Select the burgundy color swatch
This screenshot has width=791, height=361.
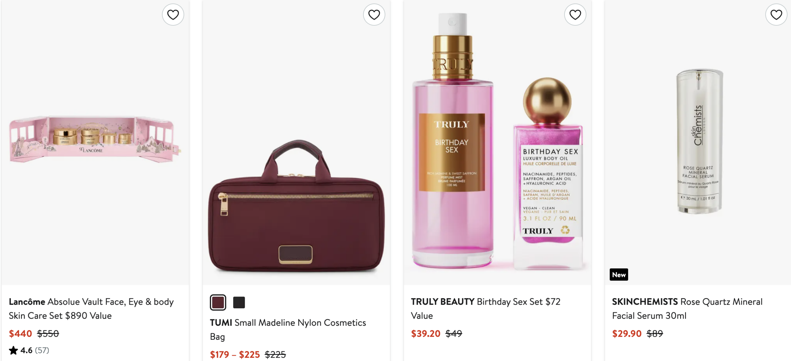tap(218, 302)
